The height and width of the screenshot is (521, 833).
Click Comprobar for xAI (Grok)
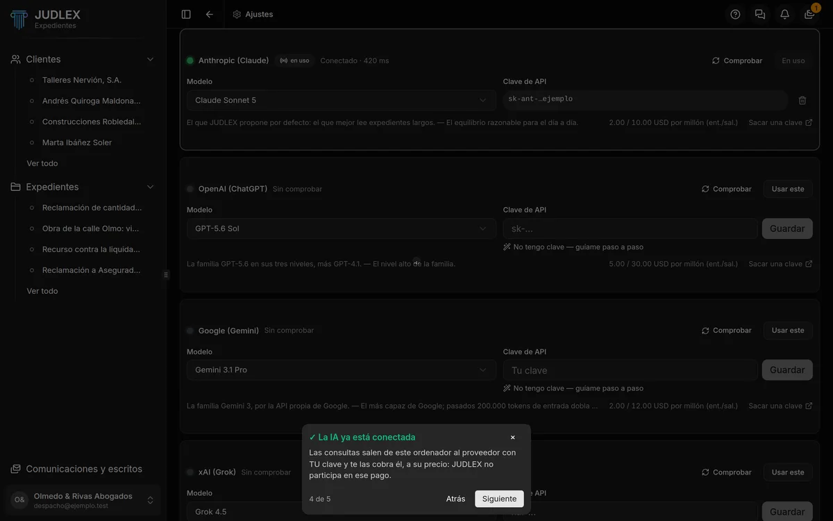click(726, 472)
